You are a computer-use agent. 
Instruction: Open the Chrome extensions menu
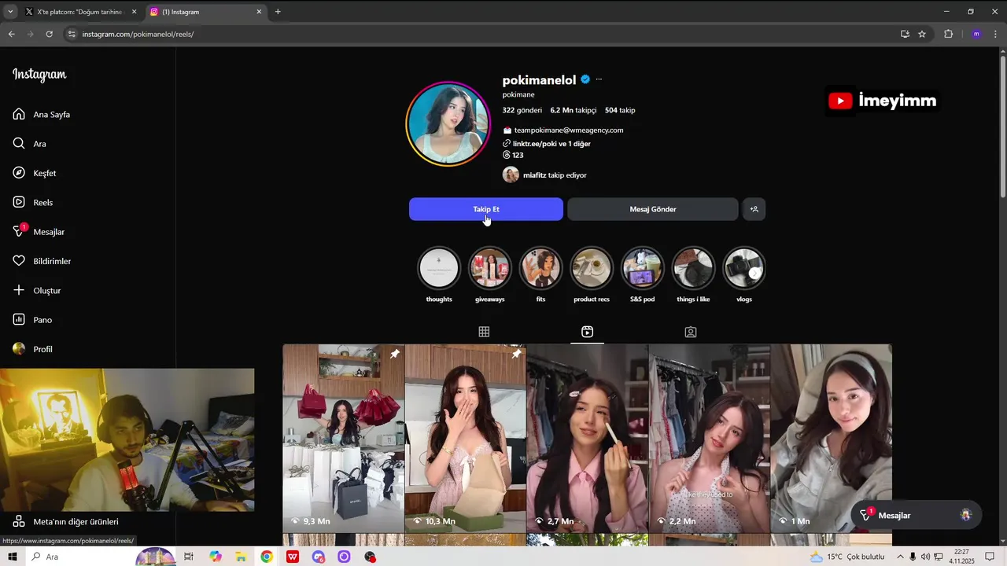point(948,34)
